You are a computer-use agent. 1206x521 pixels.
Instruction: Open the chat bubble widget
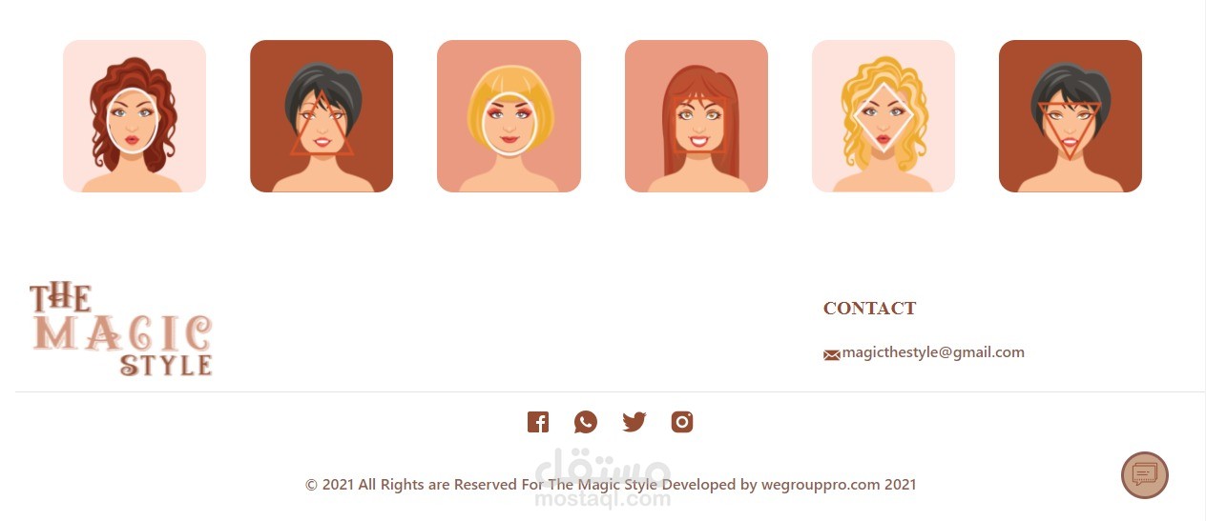(x=1145, y=475)
